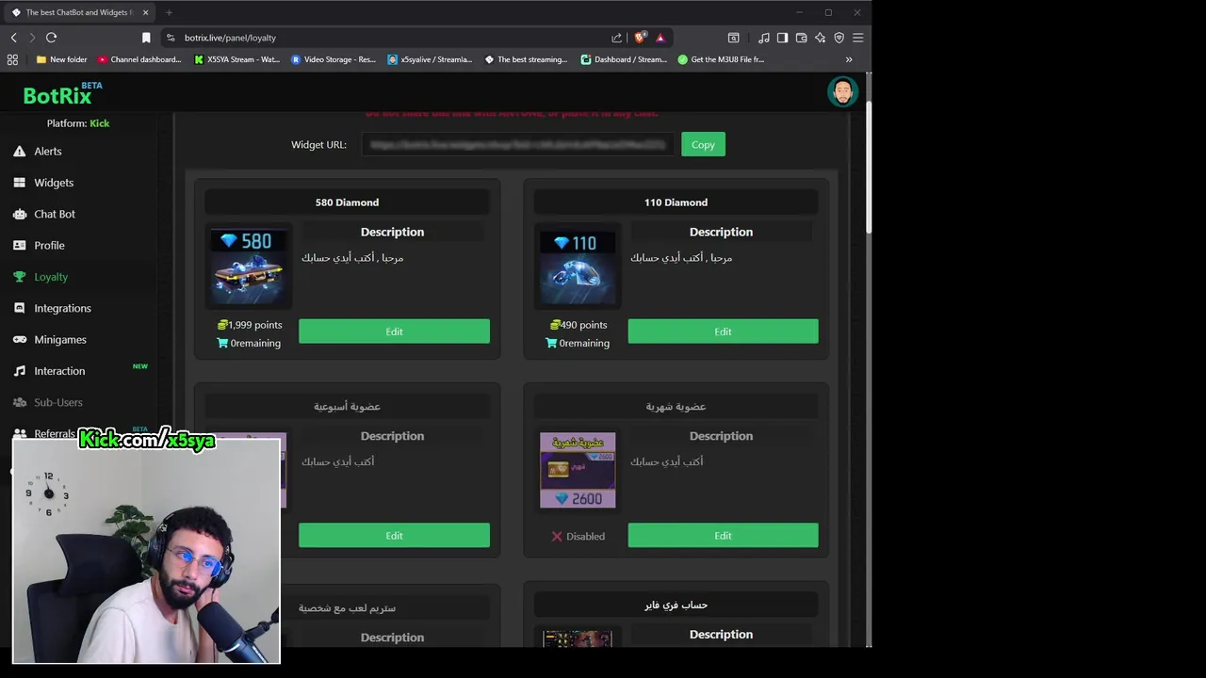
Task: Click the 580 Diamond item thumbnail
Action: pyautogui.click(x=249, y=266)
